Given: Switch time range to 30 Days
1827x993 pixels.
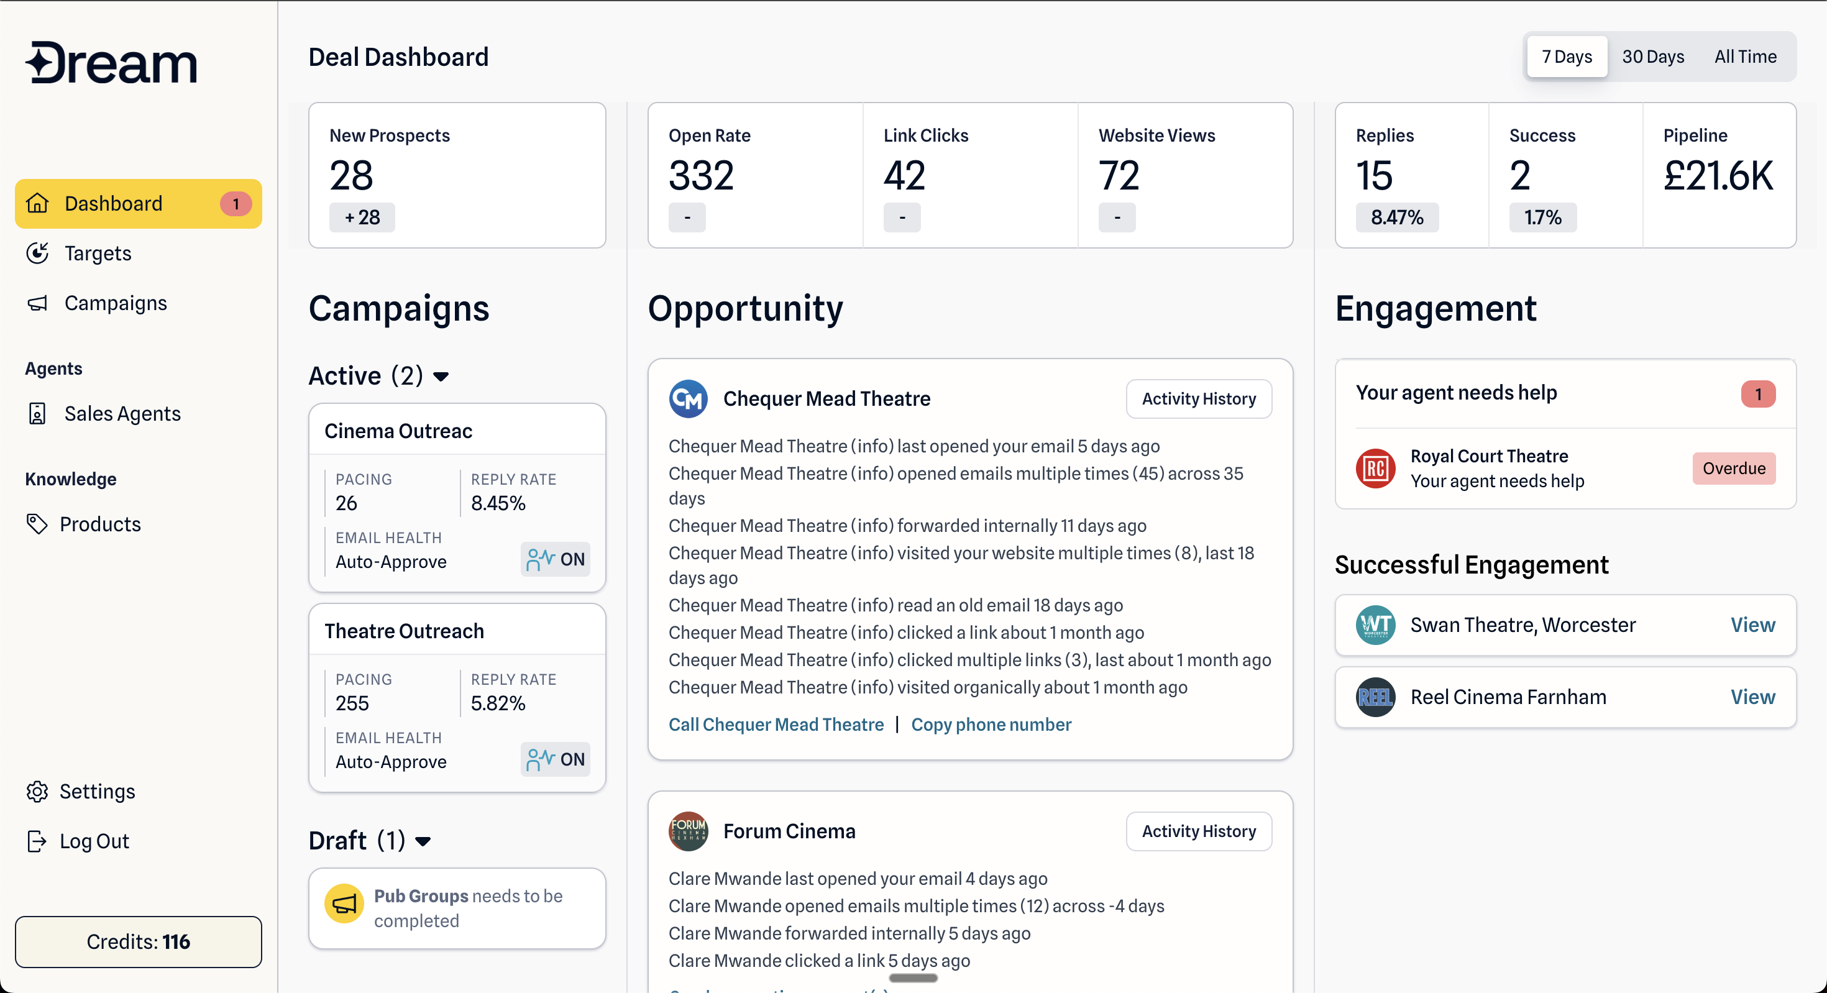Looking at the screenshot, I should pos(1652,57).
